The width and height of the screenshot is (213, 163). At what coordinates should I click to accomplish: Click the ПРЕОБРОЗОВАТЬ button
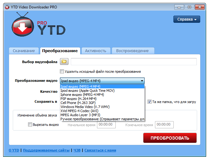(170, 138)
